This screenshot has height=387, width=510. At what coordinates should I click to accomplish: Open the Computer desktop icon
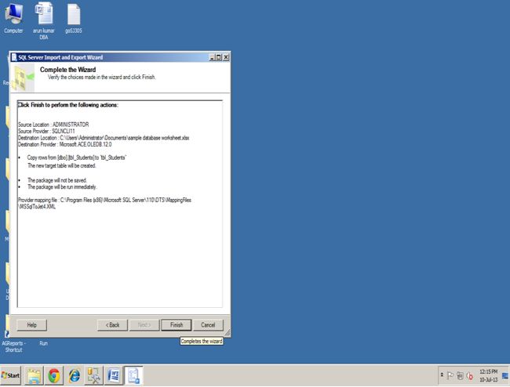point(13,18)
